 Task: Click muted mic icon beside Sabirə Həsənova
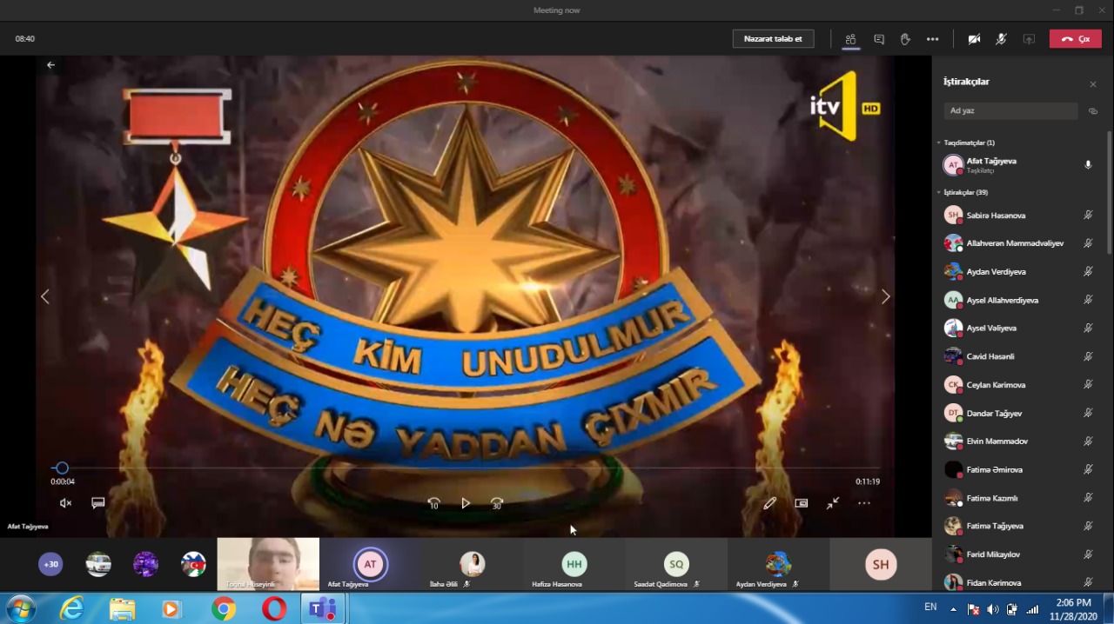[1088, 215]
